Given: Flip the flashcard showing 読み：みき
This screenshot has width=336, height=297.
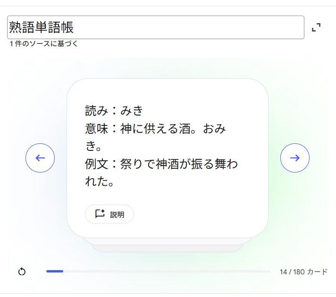Looking at the screenshot, I should (x=168, y=158).
